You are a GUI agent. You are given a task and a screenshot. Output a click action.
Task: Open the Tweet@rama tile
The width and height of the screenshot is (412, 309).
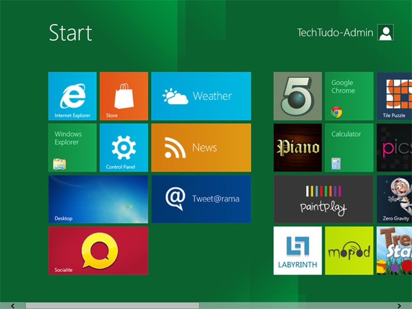click(x=201, y=199)
